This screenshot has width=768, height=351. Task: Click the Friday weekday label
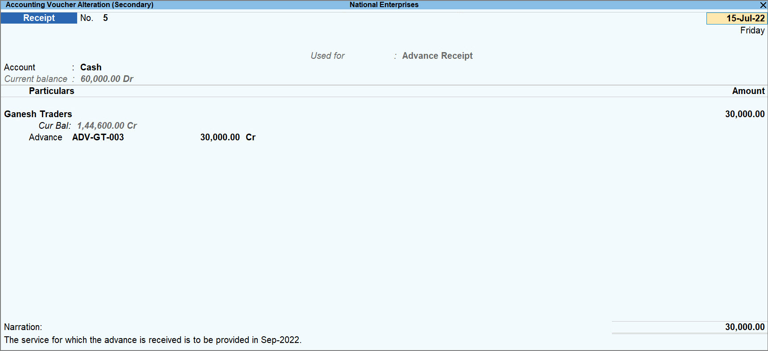point(752,30)
